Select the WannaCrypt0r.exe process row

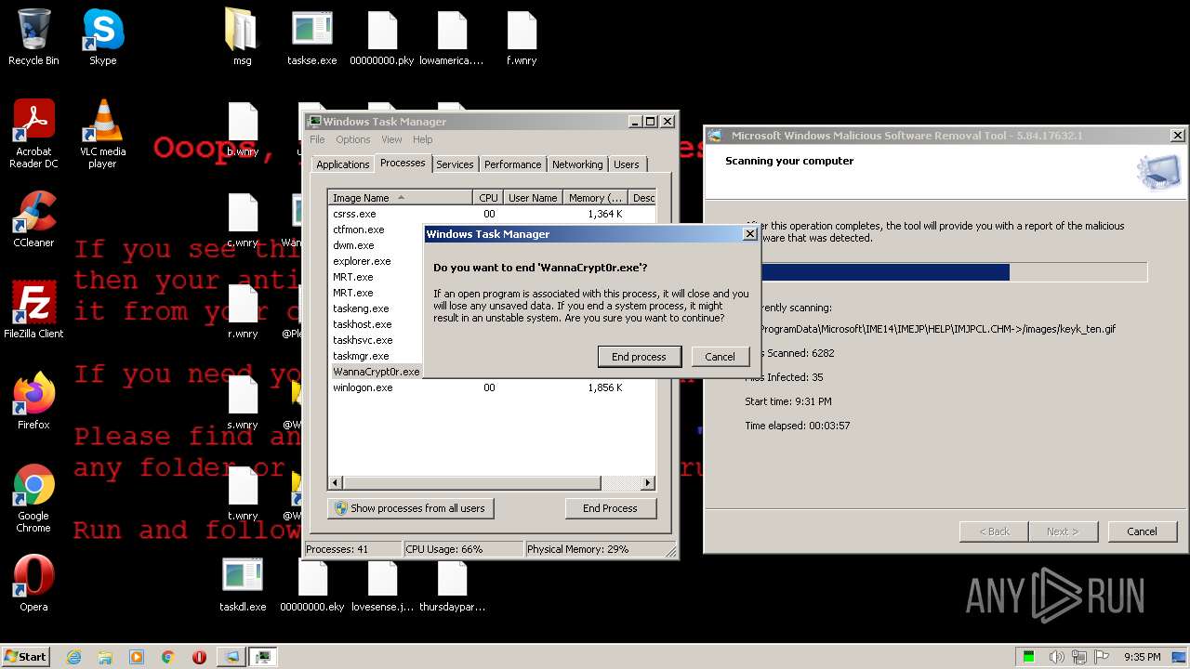coord(376,372)
